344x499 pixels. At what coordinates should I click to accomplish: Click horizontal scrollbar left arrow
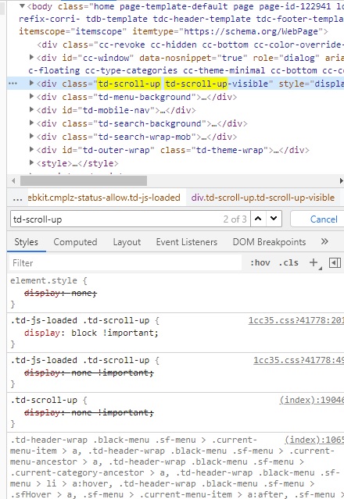13,180
